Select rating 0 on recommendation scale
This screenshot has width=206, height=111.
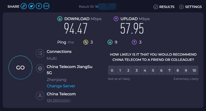click(x=112, y=71)
